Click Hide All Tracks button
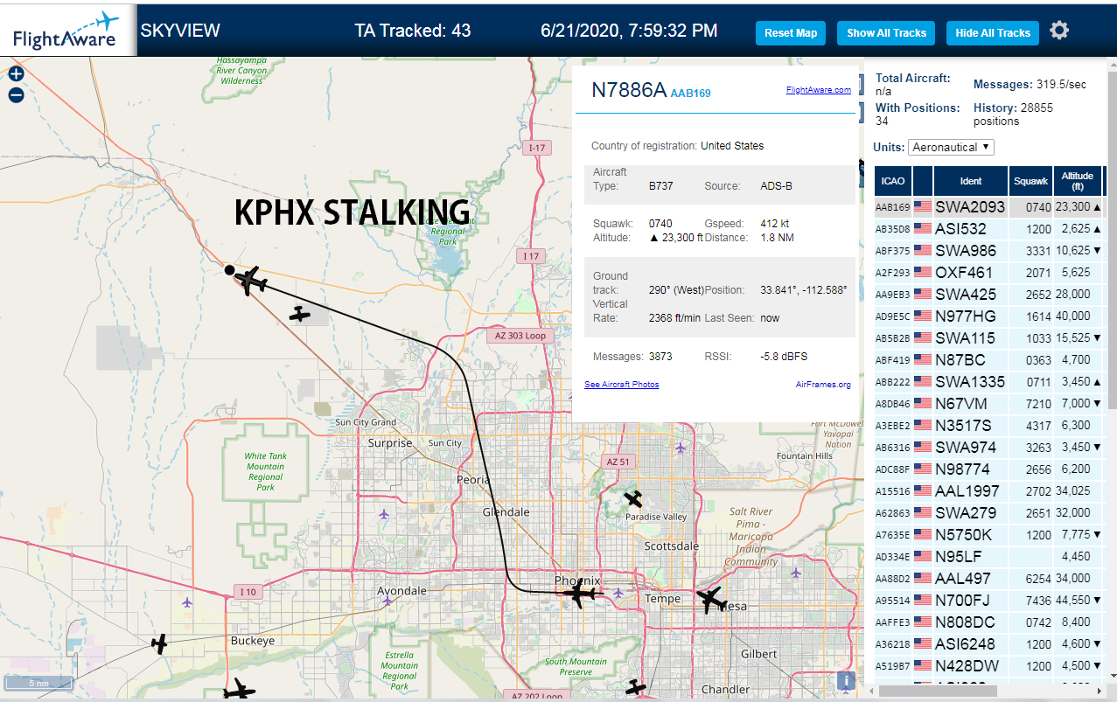The height and width of the screenshot is (702, 1117). point(993,33)
